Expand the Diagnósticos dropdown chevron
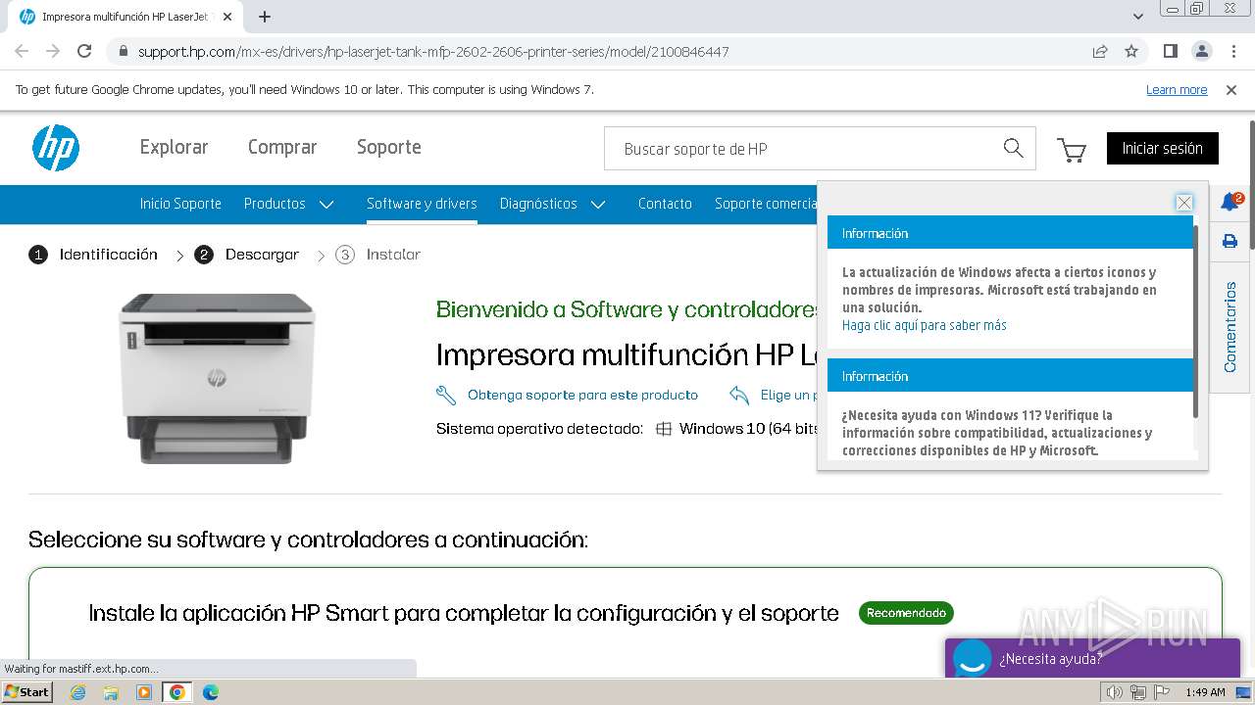The width and height of the screenshot is (1255, 705). [598, 204]
